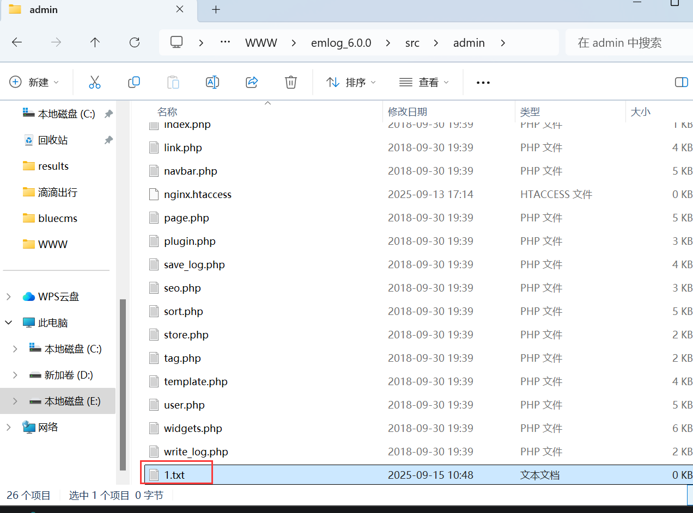The width and height of the screenshot is (693, 513).
Task: Select the navbar.php file
Action: click(x=190, y=171)
